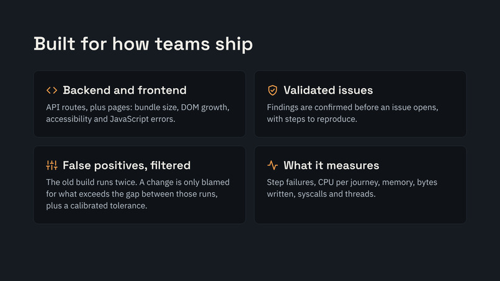500x281 pixels.
Task: Select the Validated issues heading
Action: pos(328,91)
